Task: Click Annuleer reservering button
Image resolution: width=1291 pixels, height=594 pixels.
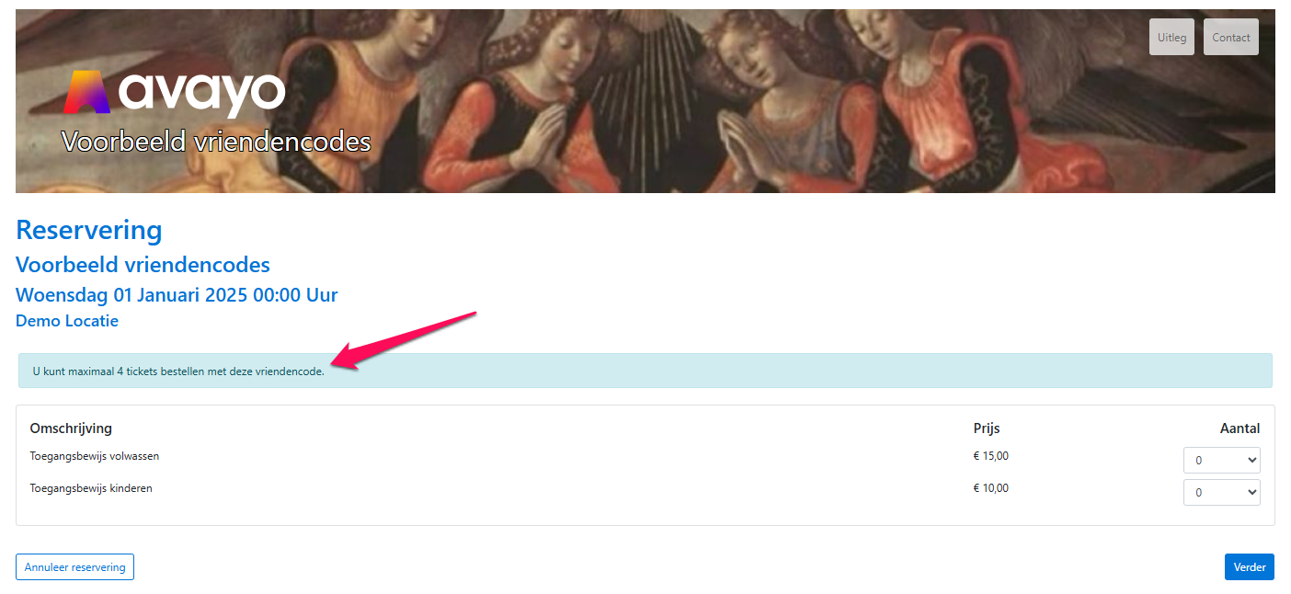Action: [x=75, y=567]
